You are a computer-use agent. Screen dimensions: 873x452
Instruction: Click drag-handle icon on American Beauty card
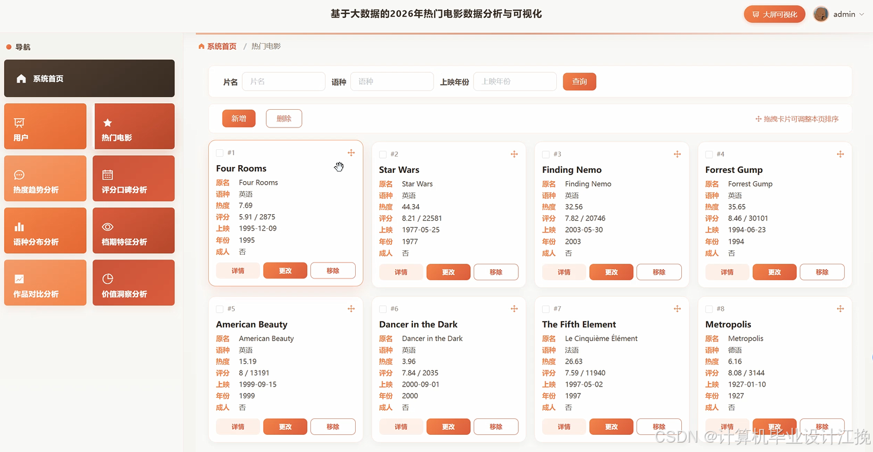tap(351, 309)
